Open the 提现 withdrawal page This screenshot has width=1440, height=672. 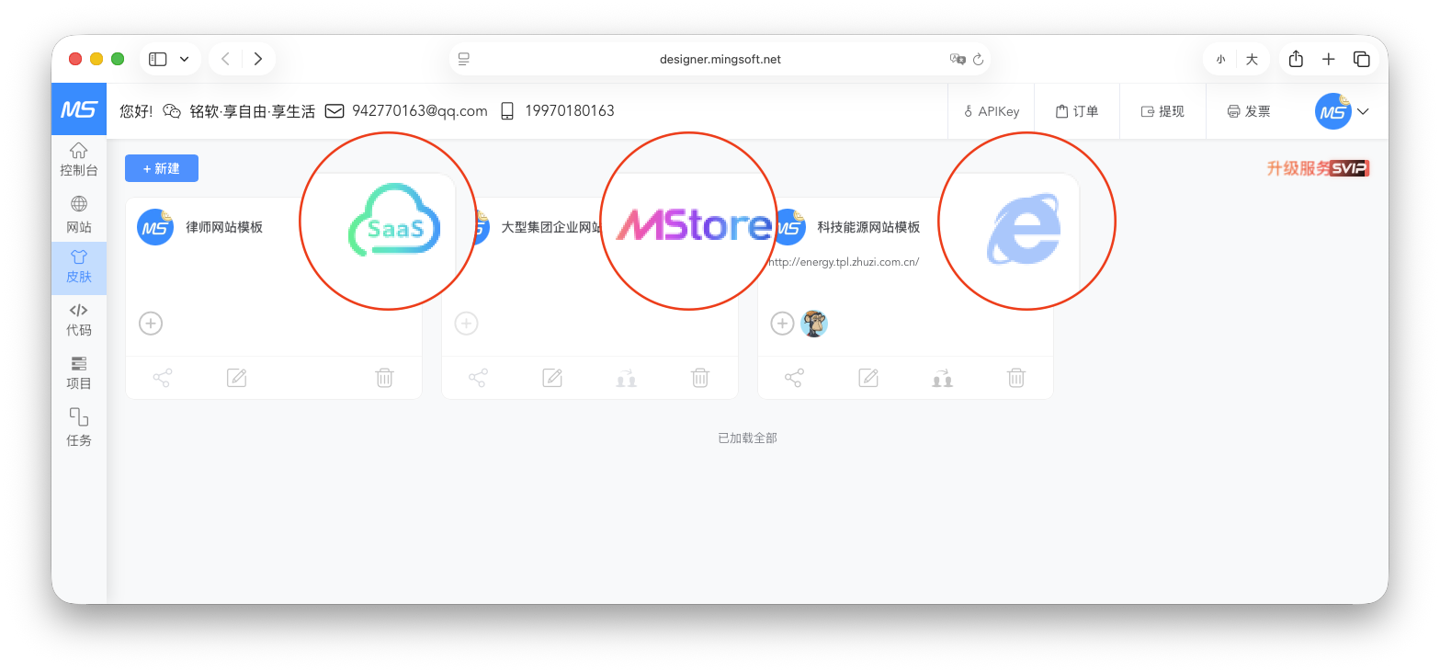coord(1162,111)
